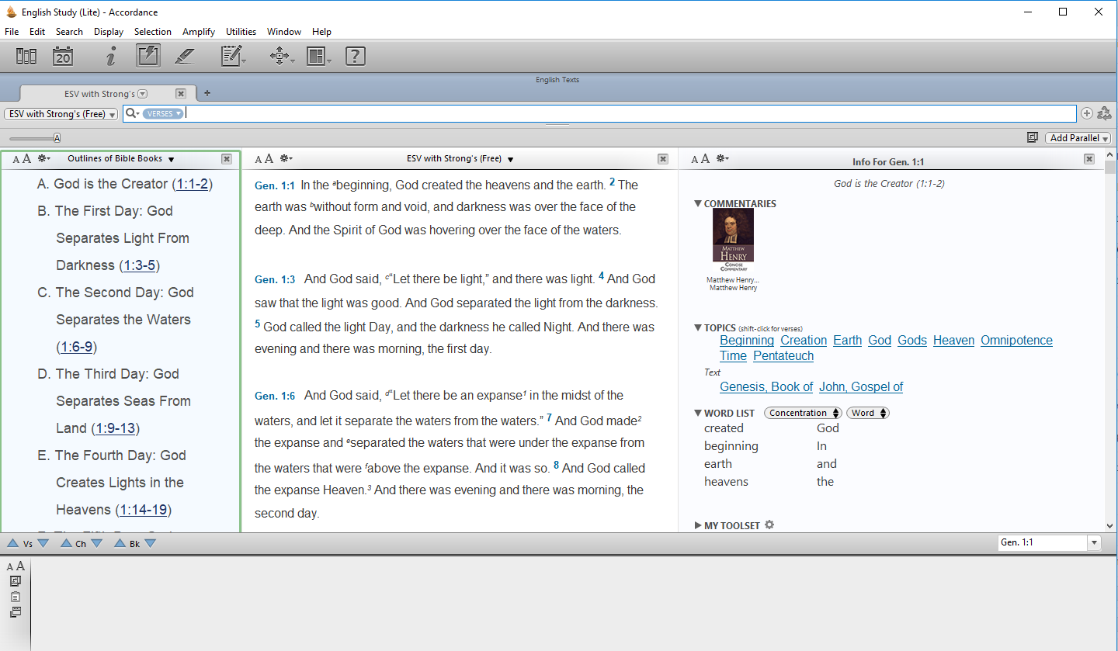Open the Window menu

pos(284,32)
